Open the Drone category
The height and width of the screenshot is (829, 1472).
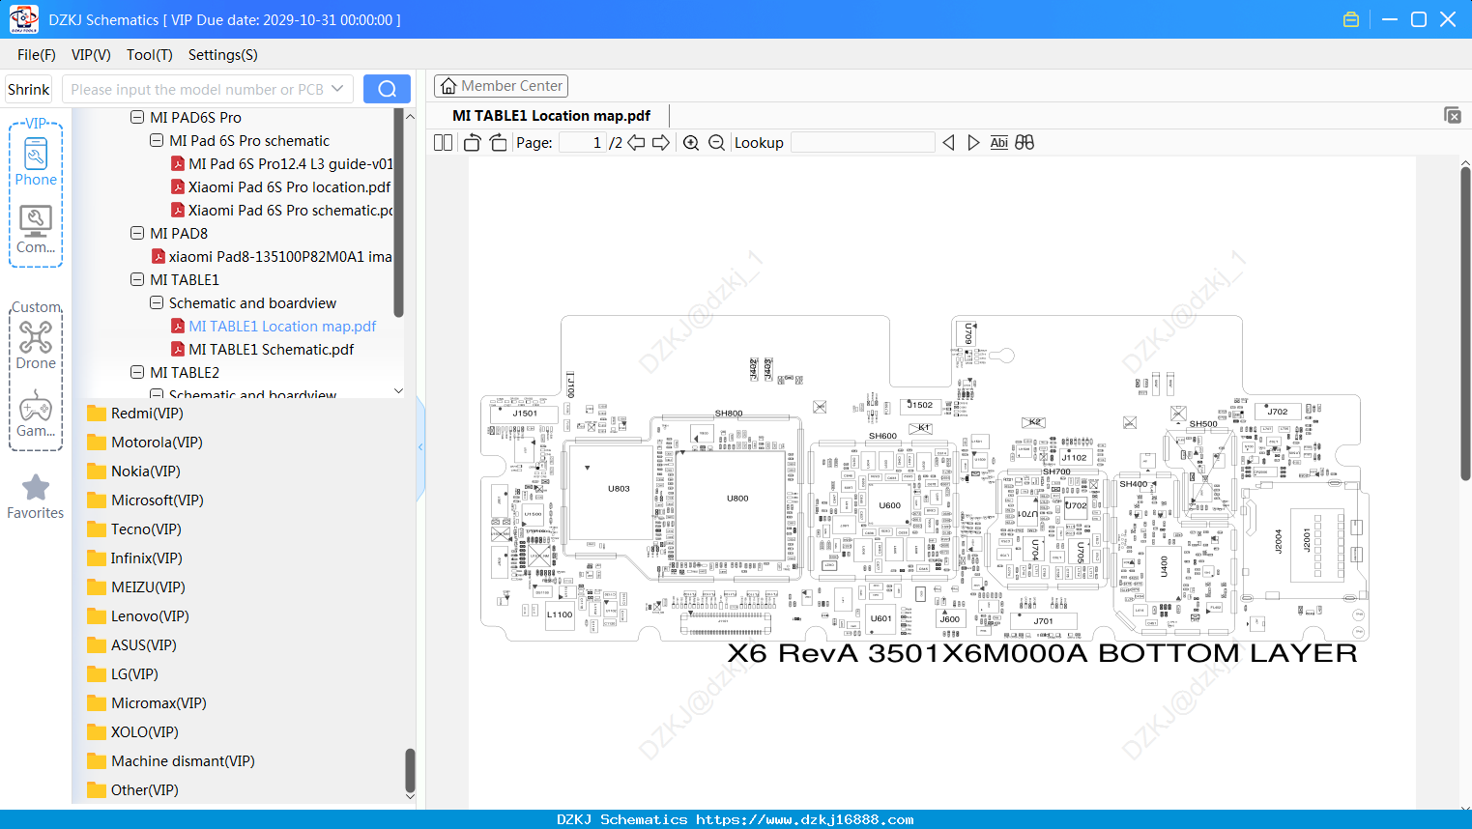(36, 345)
